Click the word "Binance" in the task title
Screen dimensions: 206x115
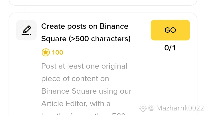point(114,26)
